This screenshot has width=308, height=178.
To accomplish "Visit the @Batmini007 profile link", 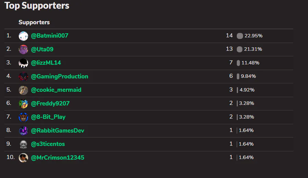I will [50, 36].
